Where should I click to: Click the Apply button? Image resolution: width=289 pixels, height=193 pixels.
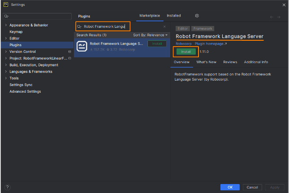click(275, 187)
